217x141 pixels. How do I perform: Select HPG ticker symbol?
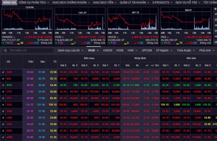pyautogui.click(x=9, y=124)
